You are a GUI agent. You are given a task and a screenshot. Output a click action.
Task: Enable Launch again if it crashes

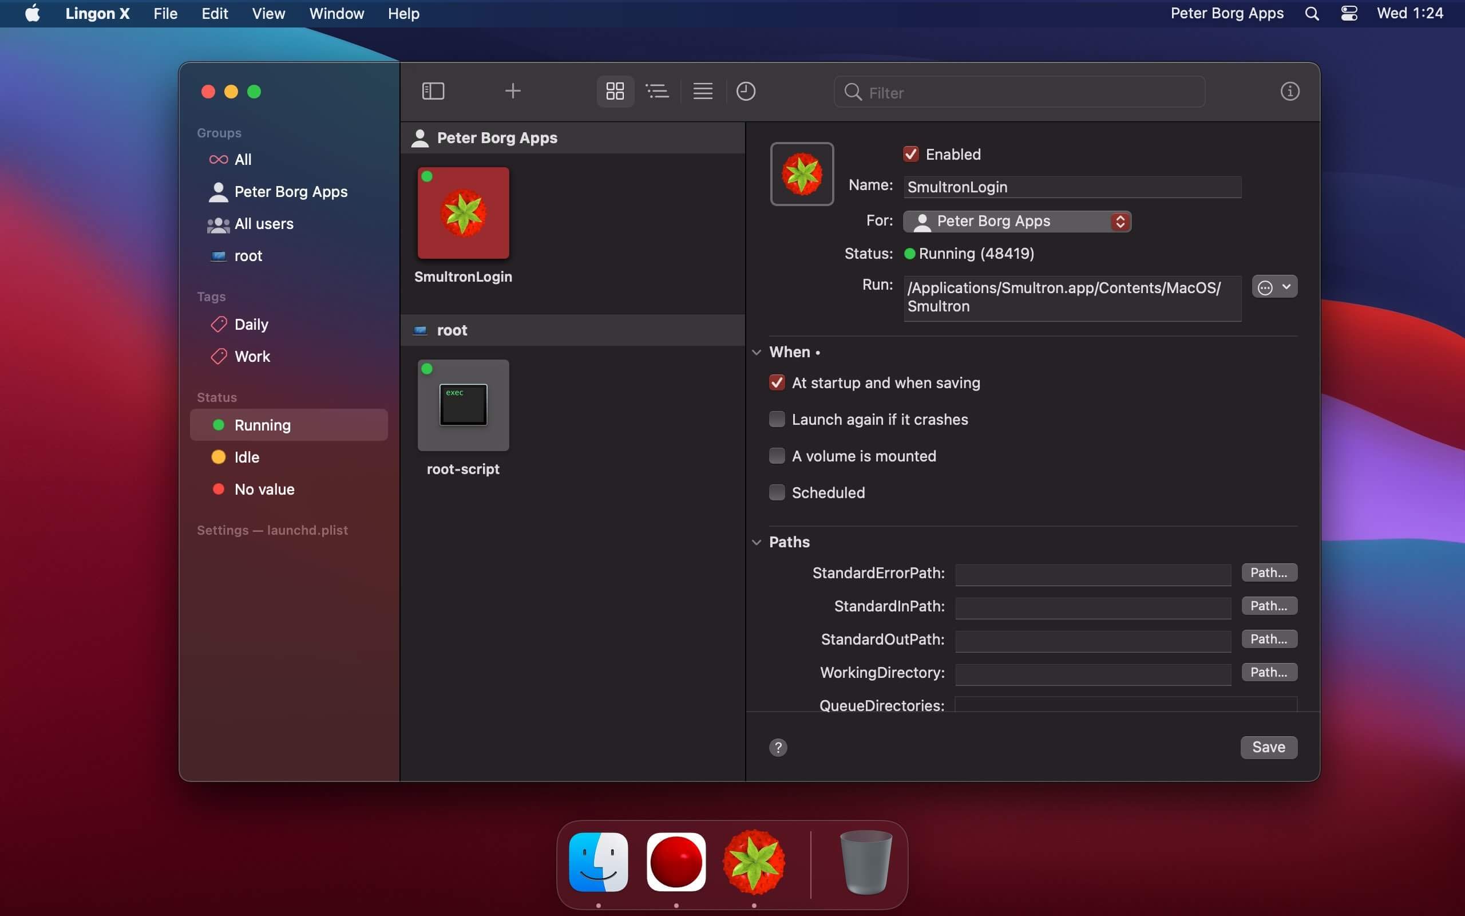pos(777,418)
